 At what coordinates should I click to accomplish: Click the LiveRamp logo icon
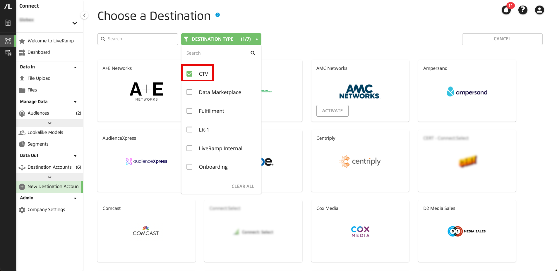[x=8, y=6]
